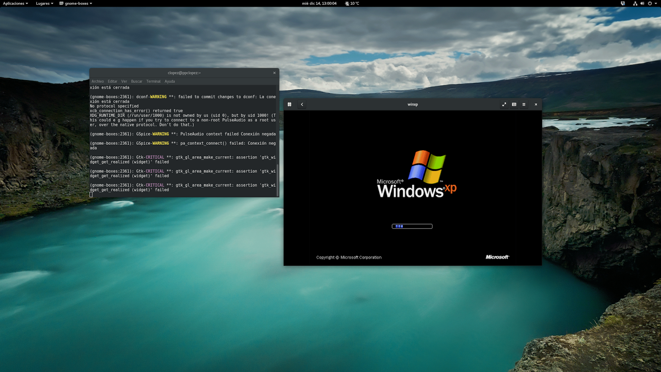
Task: Click the 'winxp' title in the Boxes header
Action: 413,105
